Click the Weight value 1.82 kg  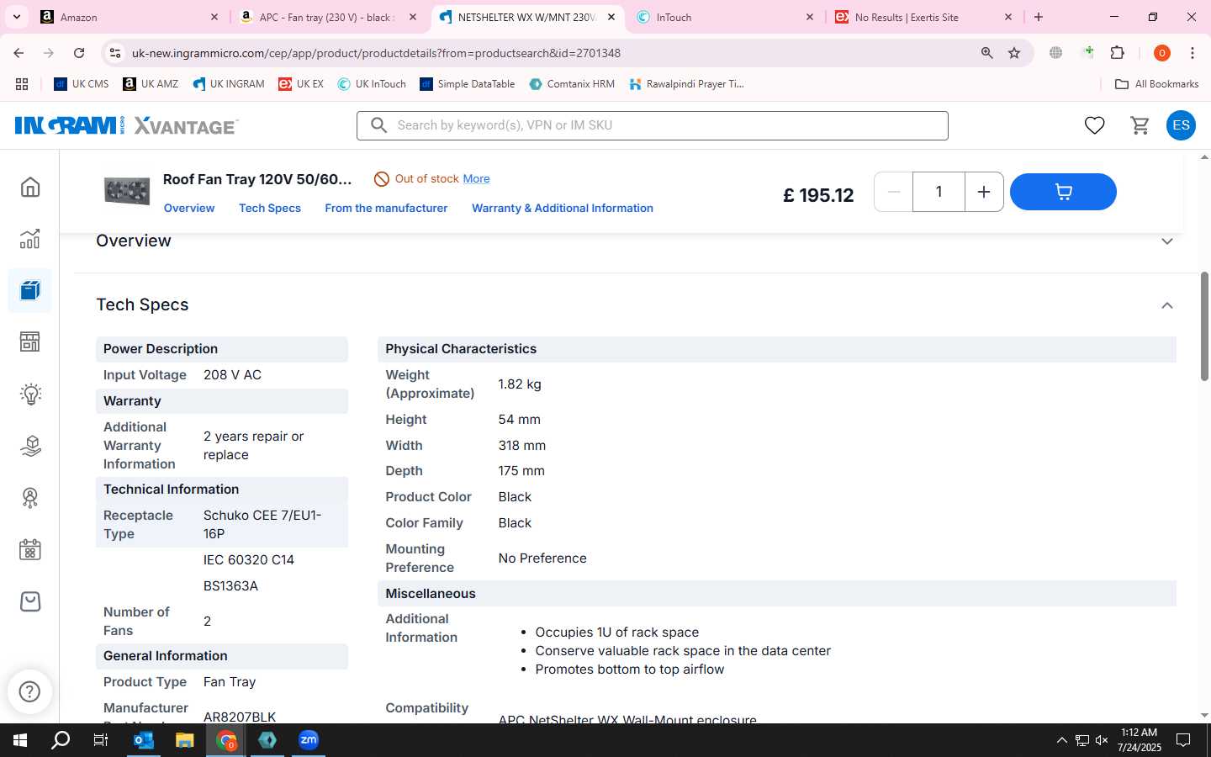pos(520,384)
